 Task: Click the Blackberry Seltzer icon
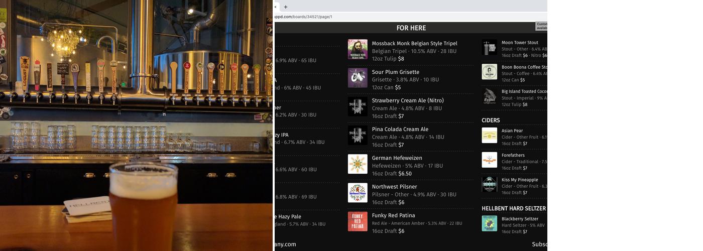coord(489,223)
